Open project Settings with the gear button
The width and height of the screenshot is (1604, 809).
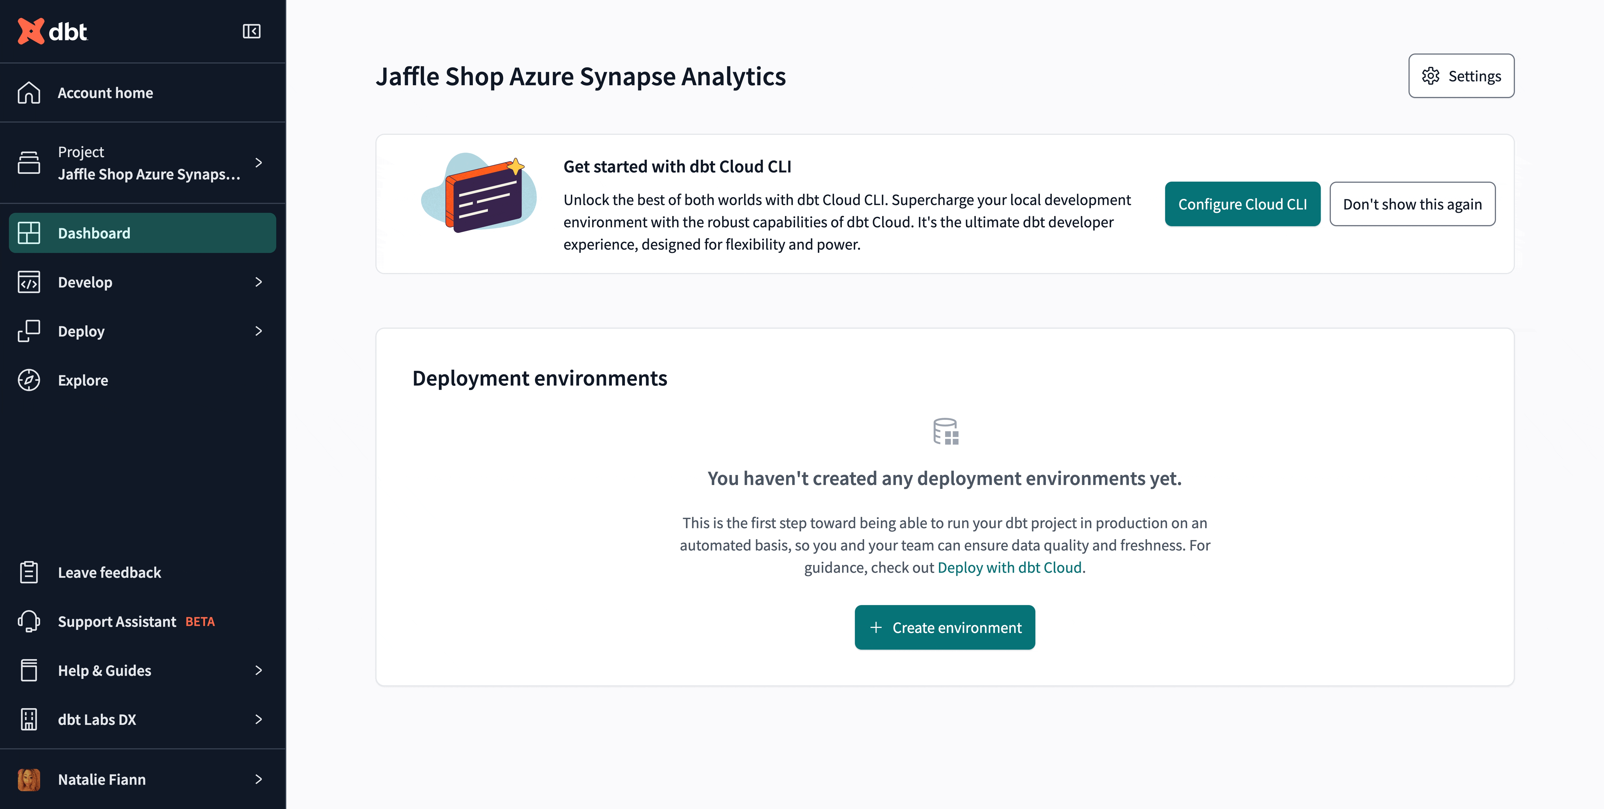click(1461, 76)
